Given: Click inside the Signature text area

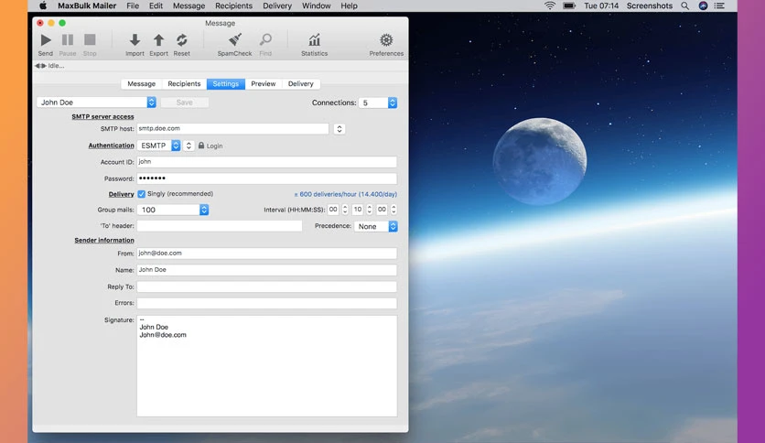Looking at the screenshot, I should click(267, 366).
